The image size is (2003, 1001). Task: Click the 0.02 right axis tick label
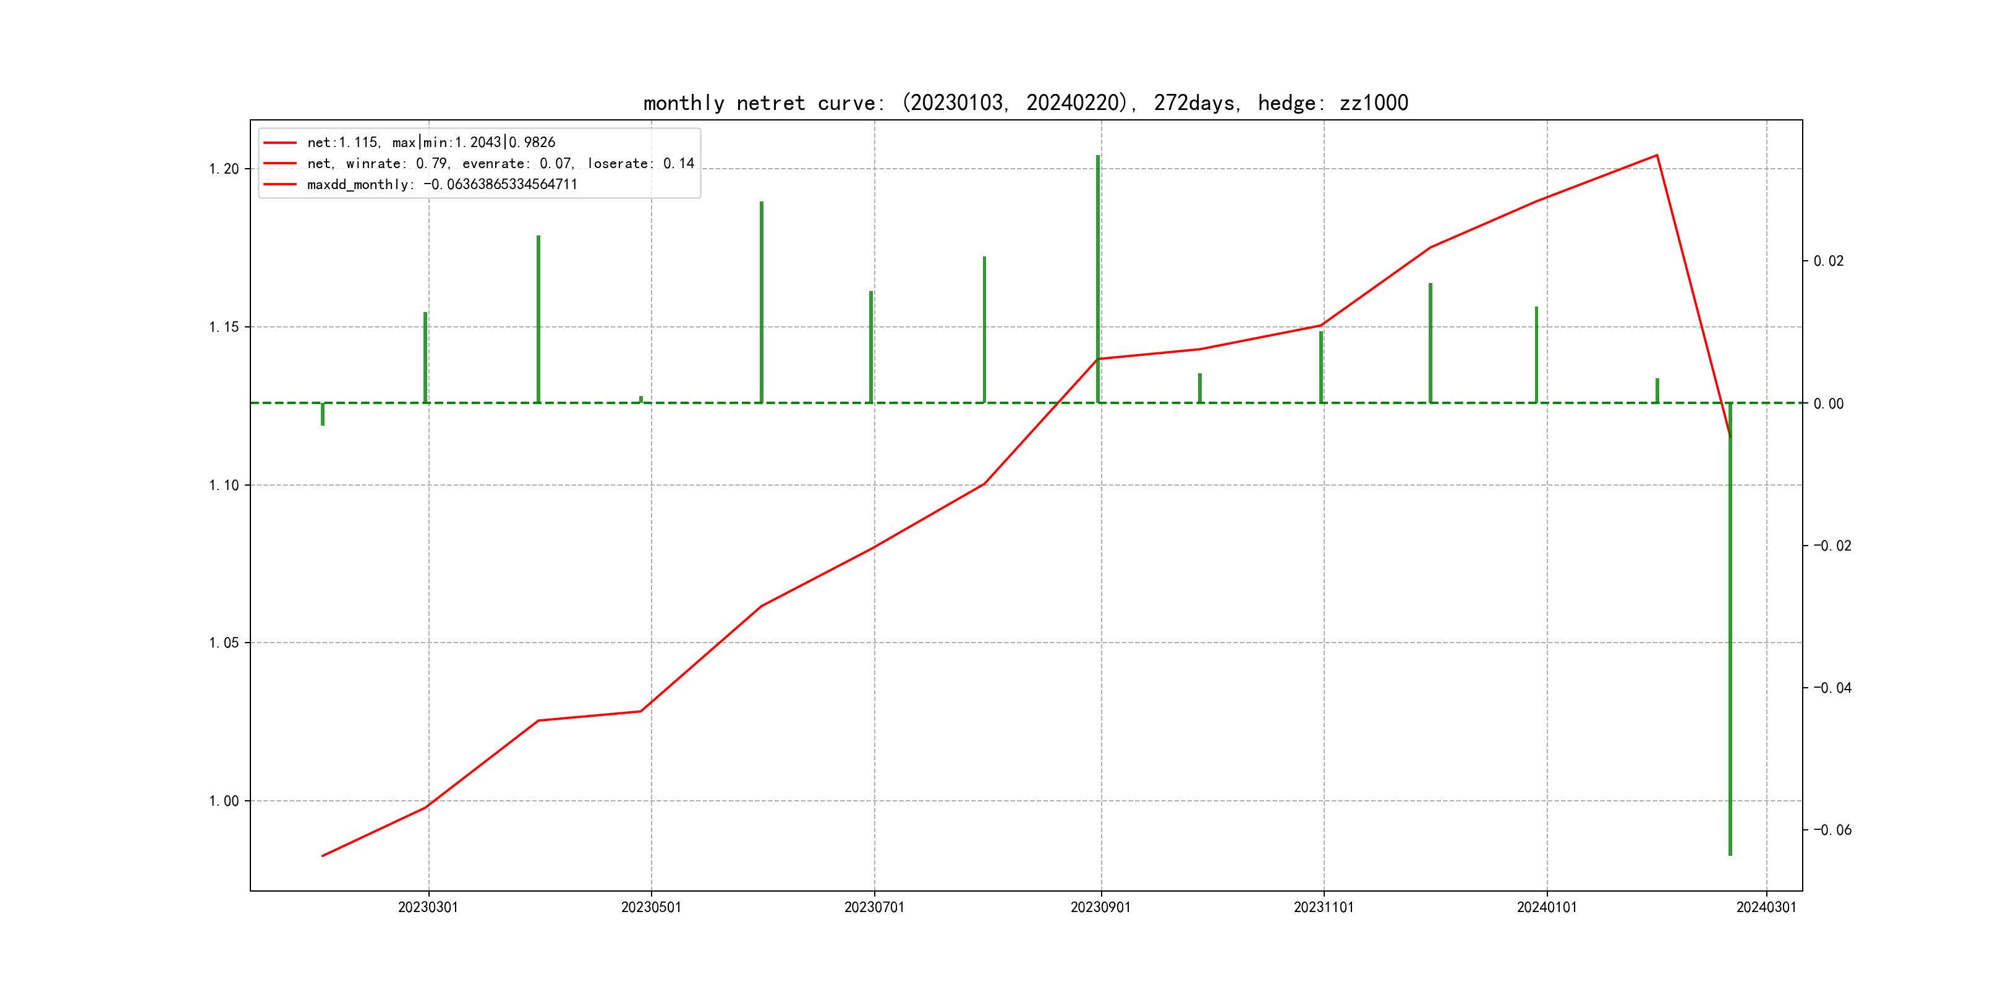(1828, 261)
